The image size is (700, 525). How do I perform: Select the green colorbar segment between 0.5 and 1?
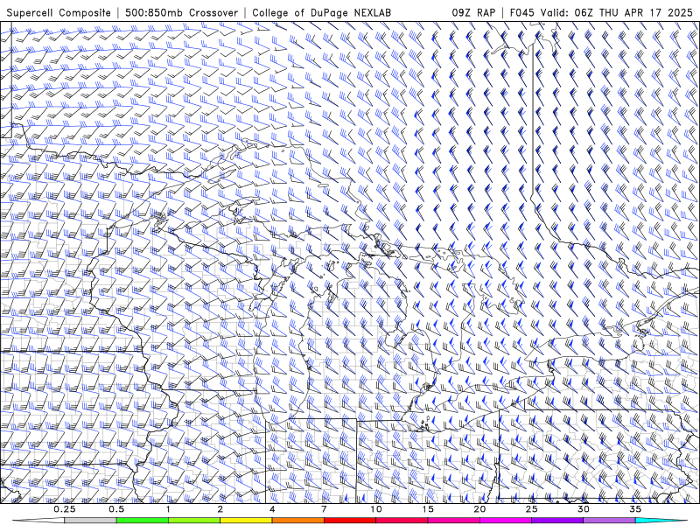[x=143, y=521]
